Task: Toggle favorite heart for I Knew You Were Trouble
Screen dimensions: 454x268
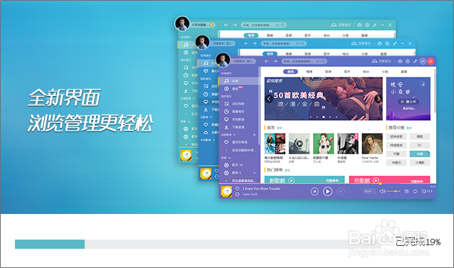Action: tap(237, 188)
